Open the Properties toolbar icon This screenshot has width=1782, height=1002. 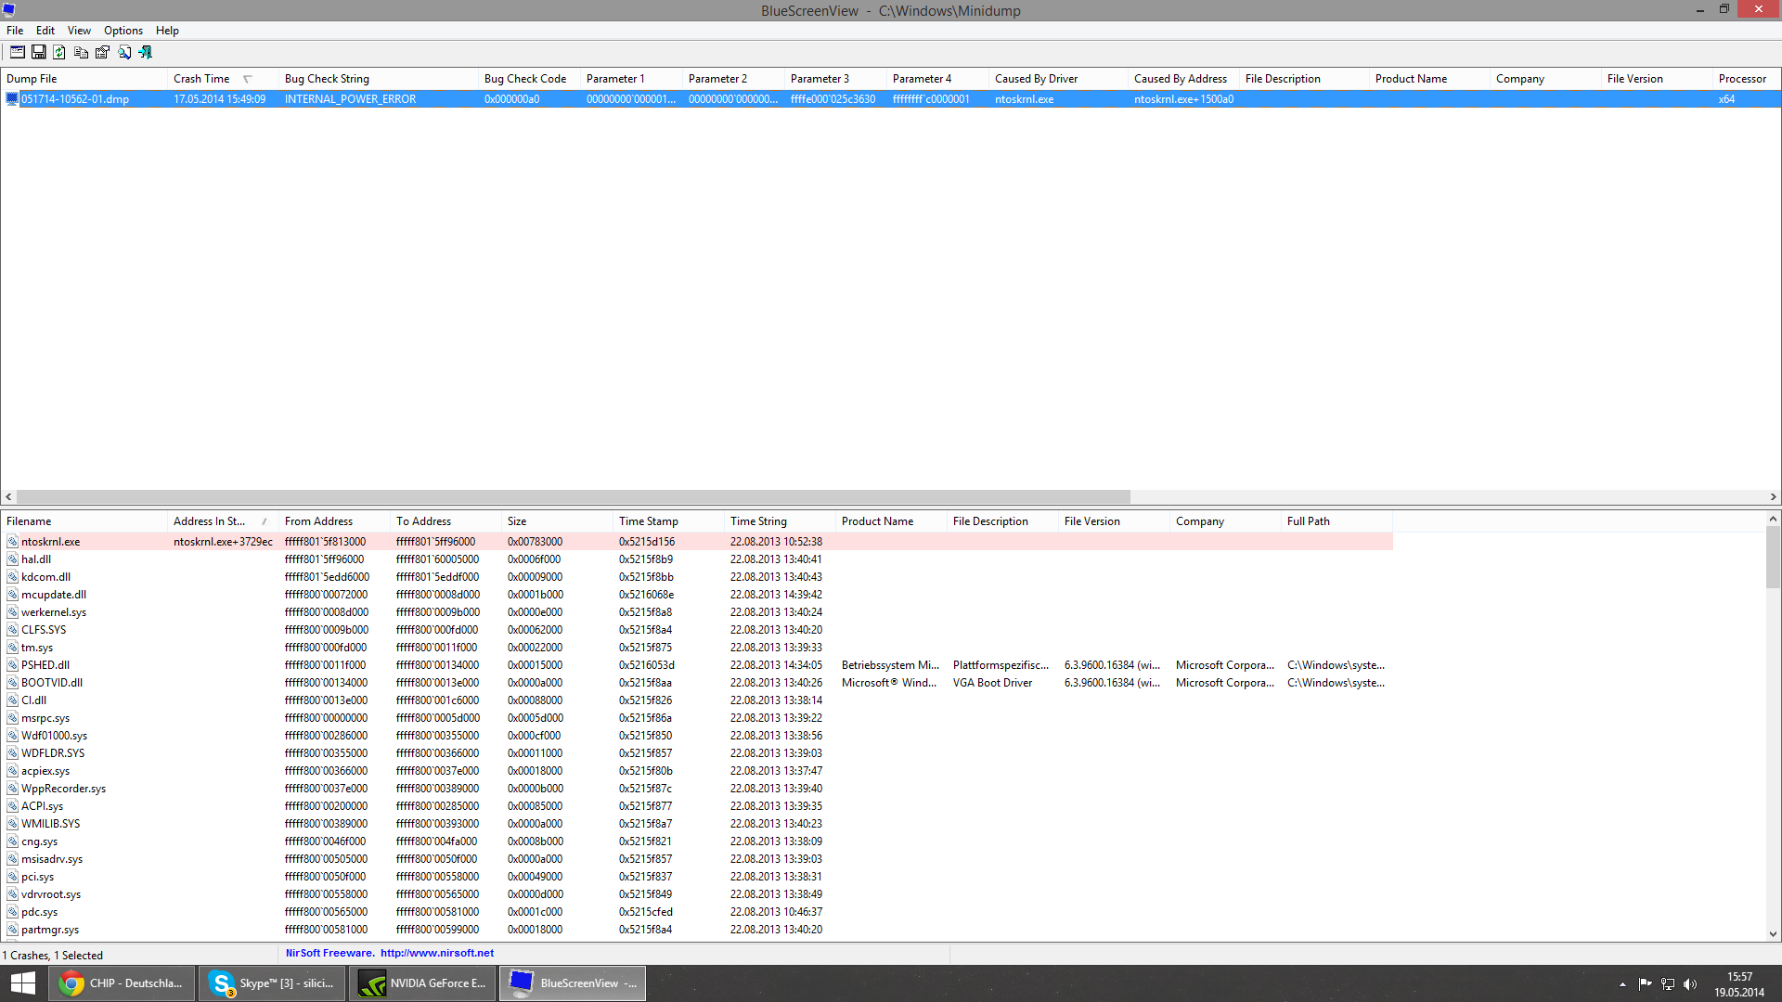102,53
